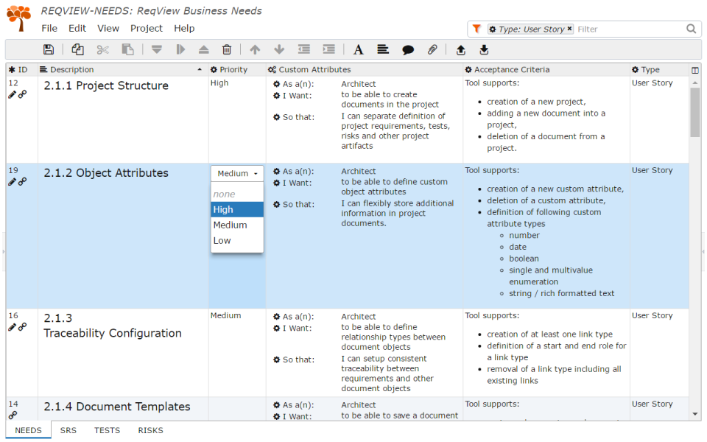Click the ID column header
Image resolution: width=707 pixels, height=442 pixels.
(21, 70)
